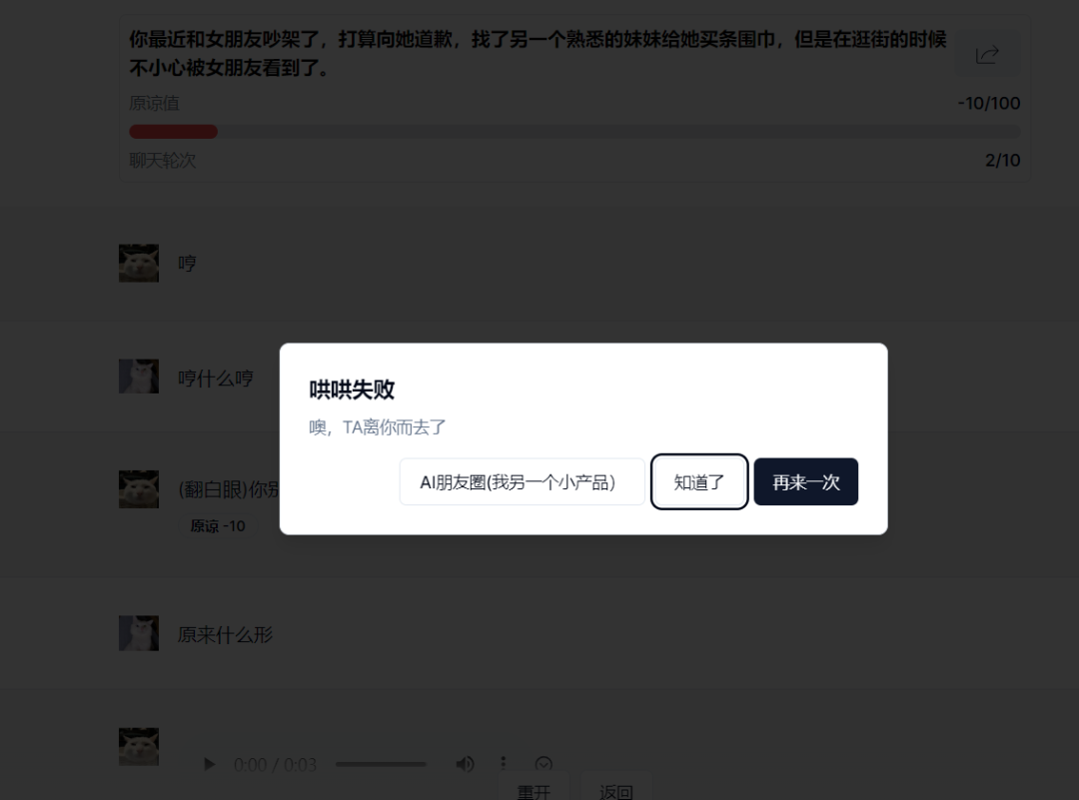1079x800 pixels.
Task: Click the avatar next to 原来什么形
Action: click(139, 633)
